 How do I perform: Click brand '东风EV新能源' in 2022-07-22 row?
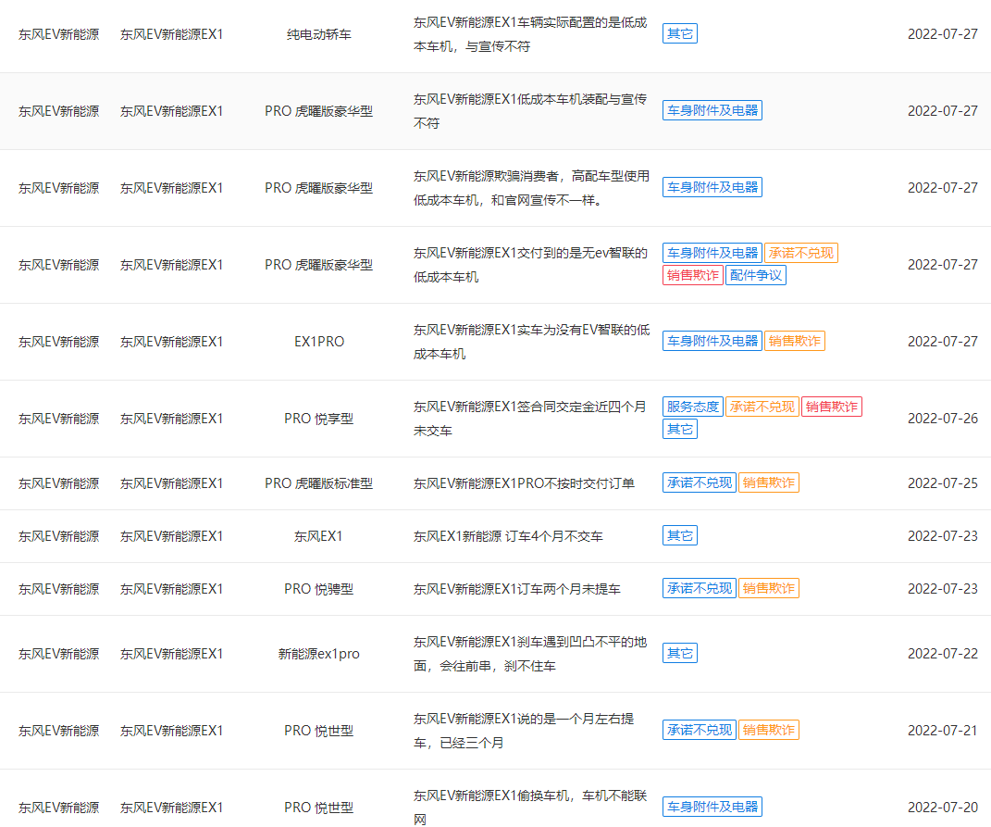pos(59,654)
